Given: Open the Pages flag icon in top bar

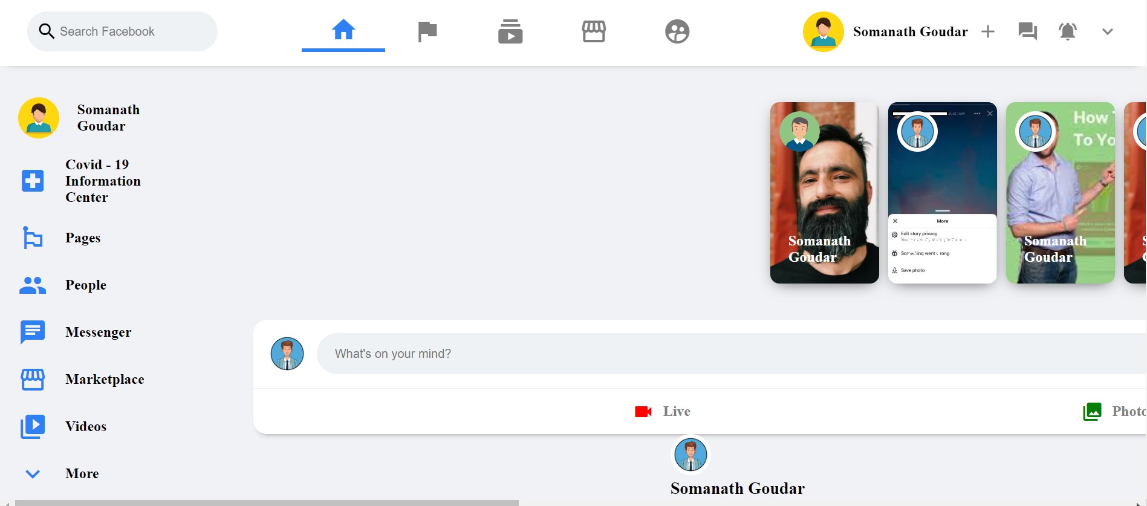Looking at the screenshot, I should pyautogui.click(x=427, y=31).
